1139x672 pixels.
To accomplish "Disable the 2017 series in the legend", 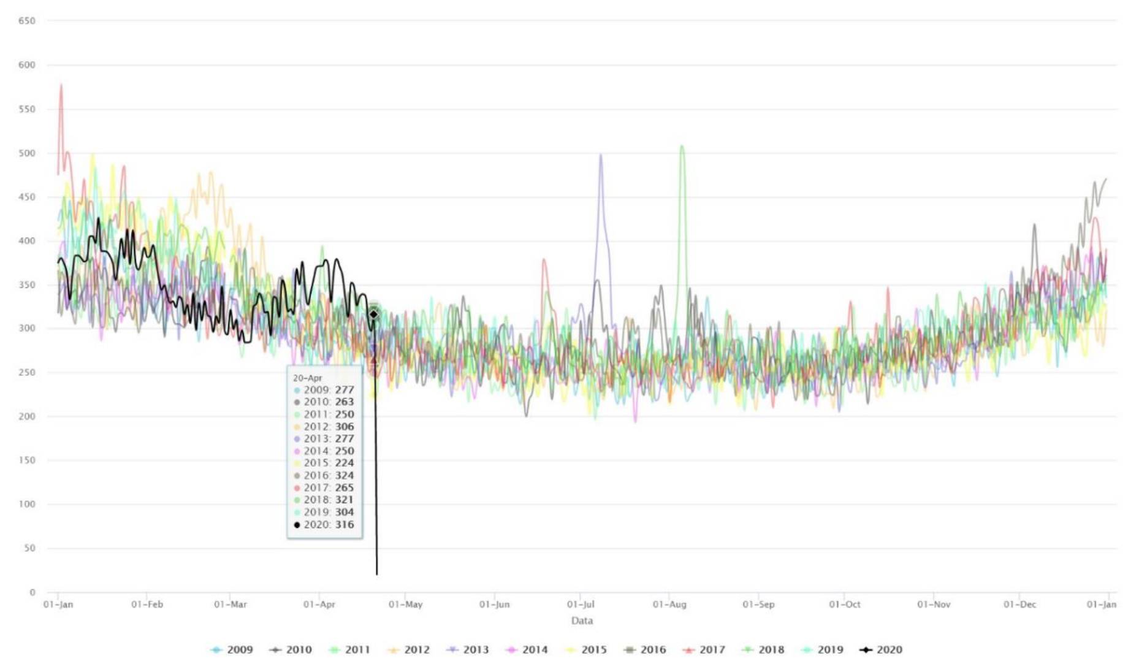I will 704,650.
